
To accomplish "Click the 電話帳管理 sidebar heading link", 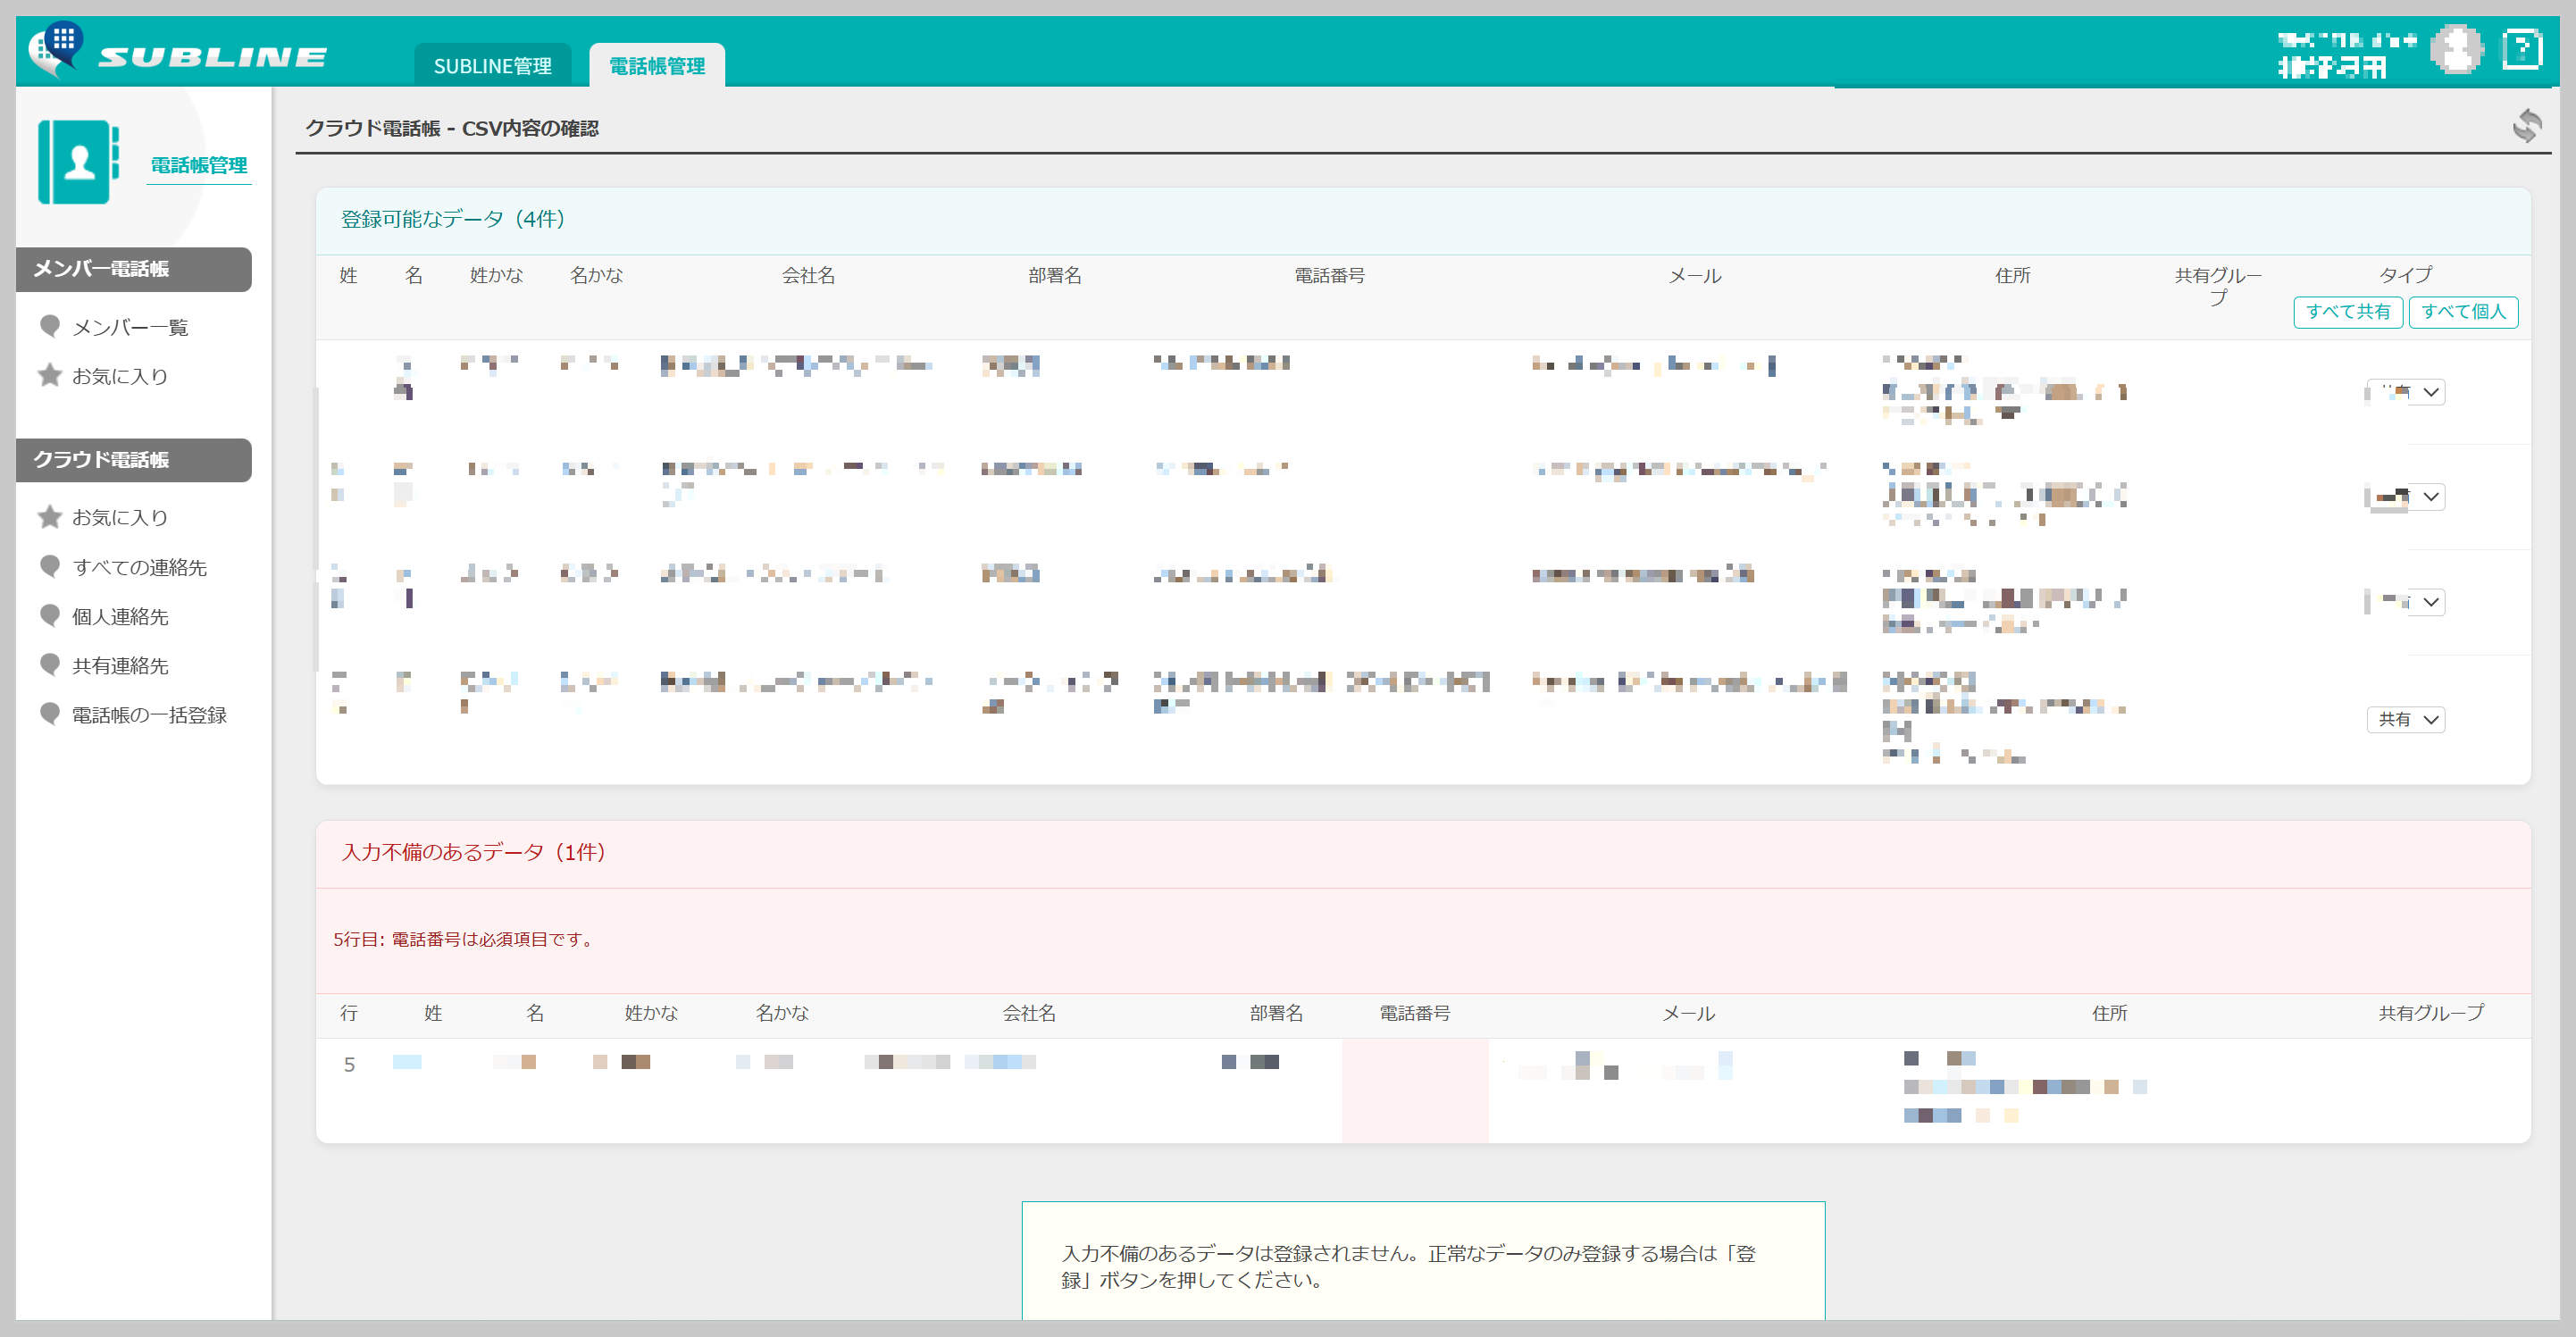I will click(x=198, y=165).
